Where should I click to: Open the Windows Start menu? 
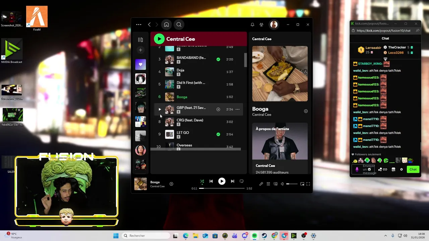click(116, 236)
